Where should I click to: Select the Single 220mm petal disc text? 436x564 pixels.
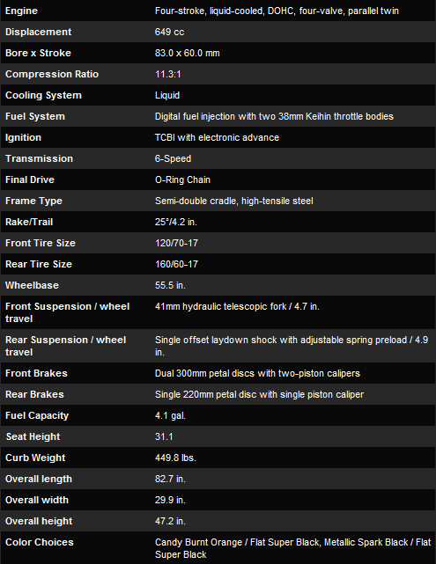pyautogui.click(x=206, y=394)
